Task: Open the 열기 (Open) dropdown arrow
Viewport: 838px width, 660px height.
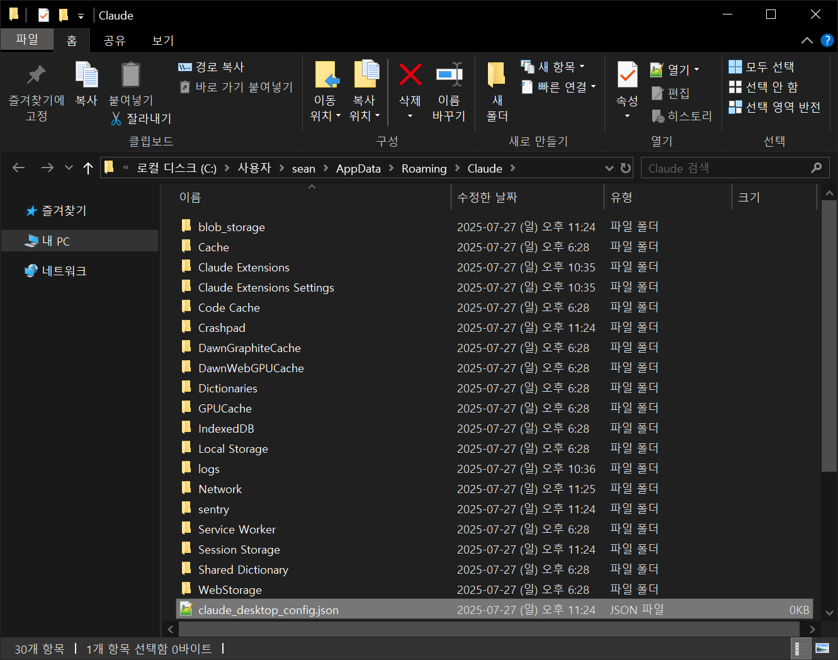Action: pos(696,69)
